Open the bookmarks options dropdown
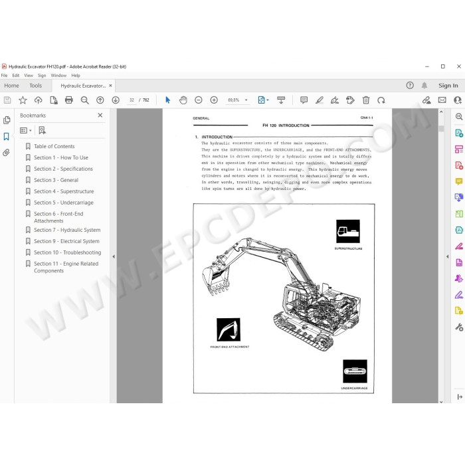465x465 pixels. 26,130
